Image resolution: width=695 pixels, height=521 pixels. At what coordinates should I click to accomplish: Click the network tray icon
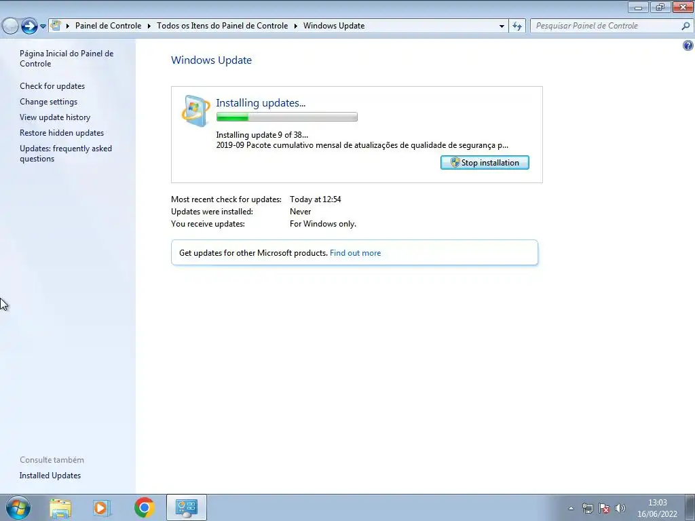click(x=587, y=508)
